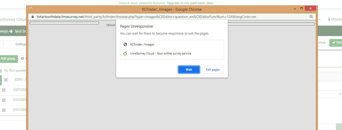Select the [G01Q04] question row

pos(13,110)
